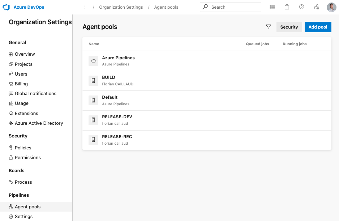This screenshot has height=221, width=339.
Task: Open the Permissions security page
Action: point(28,158)
